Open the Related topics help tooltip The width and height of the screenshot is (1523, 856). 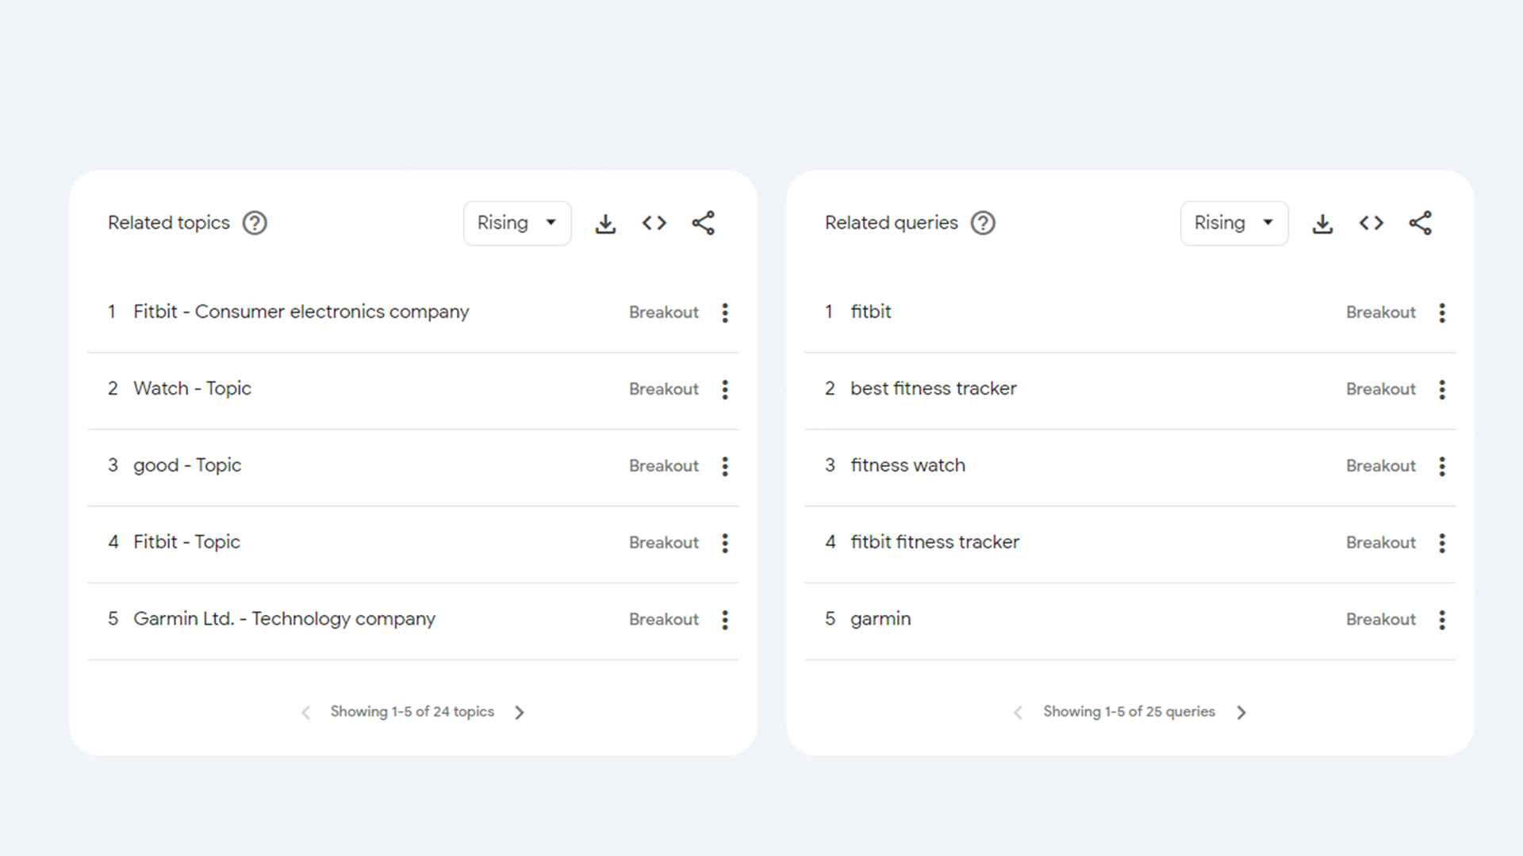tap(255, 223)
